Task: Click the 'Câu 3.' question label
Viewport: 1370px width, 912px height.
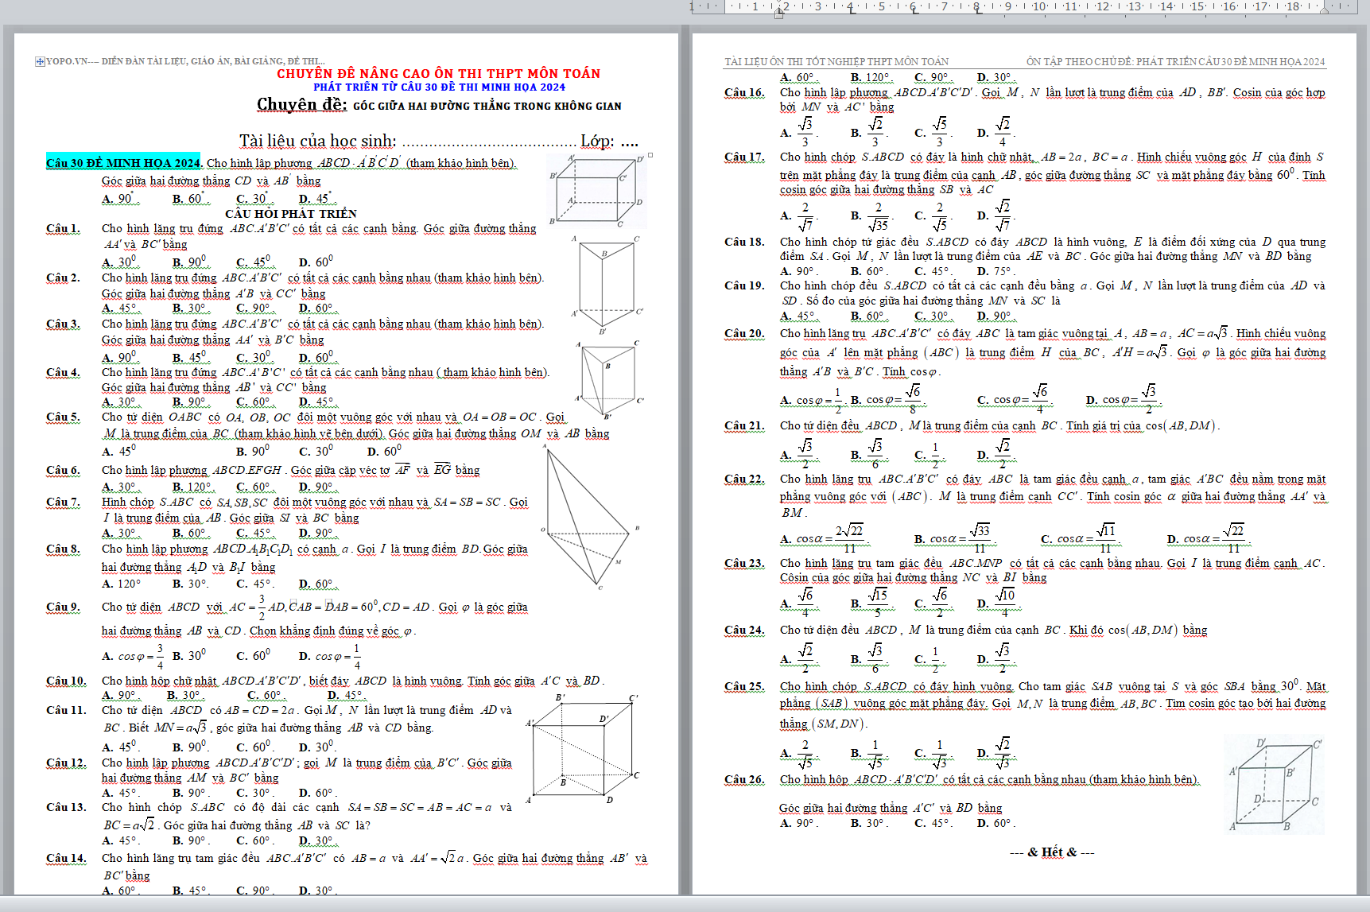Action: click(63, 324)
